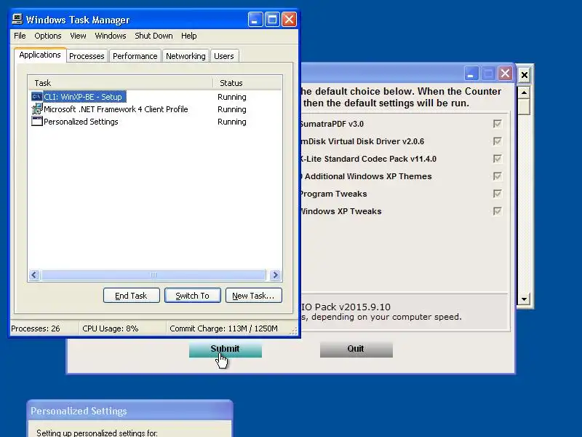Click the Task Manager resize grip corner

[x=293, y=331]
